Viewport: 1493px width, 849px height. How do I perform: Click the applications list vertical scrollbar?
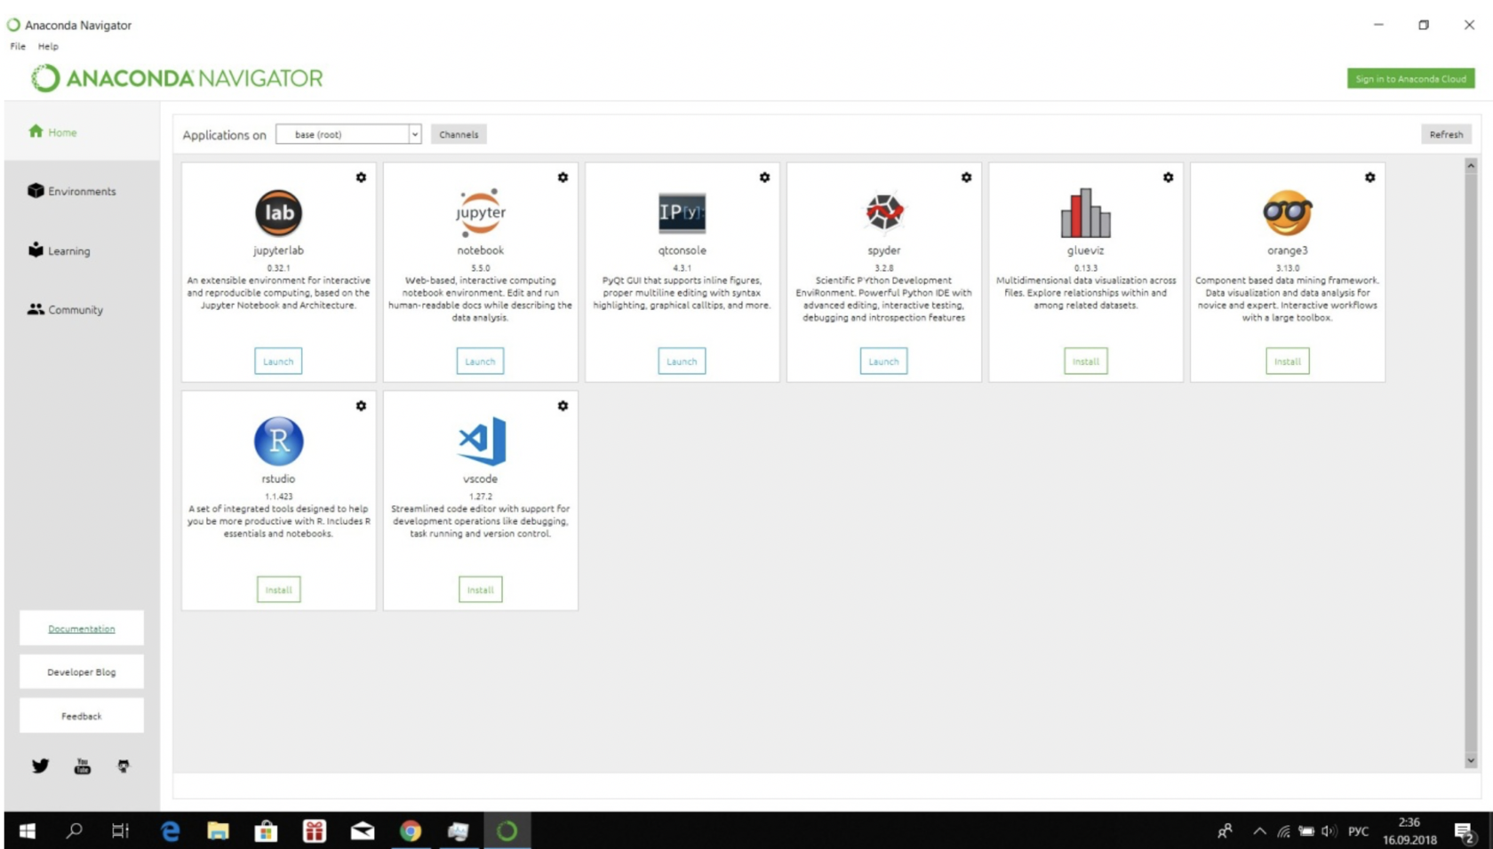(x=1471, y=462)
